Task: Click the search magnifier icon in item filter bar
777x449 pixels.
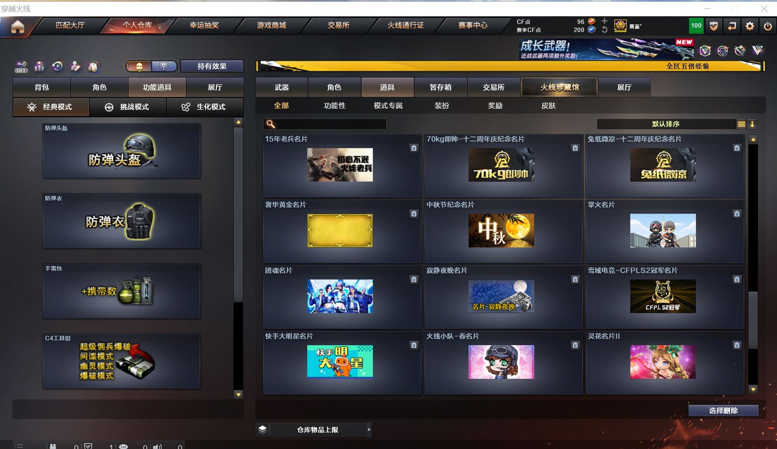Action: 270,124
